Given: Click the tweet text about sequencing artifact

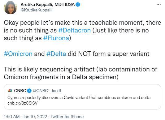Looking at the screenshot, I should coord(80,73).
